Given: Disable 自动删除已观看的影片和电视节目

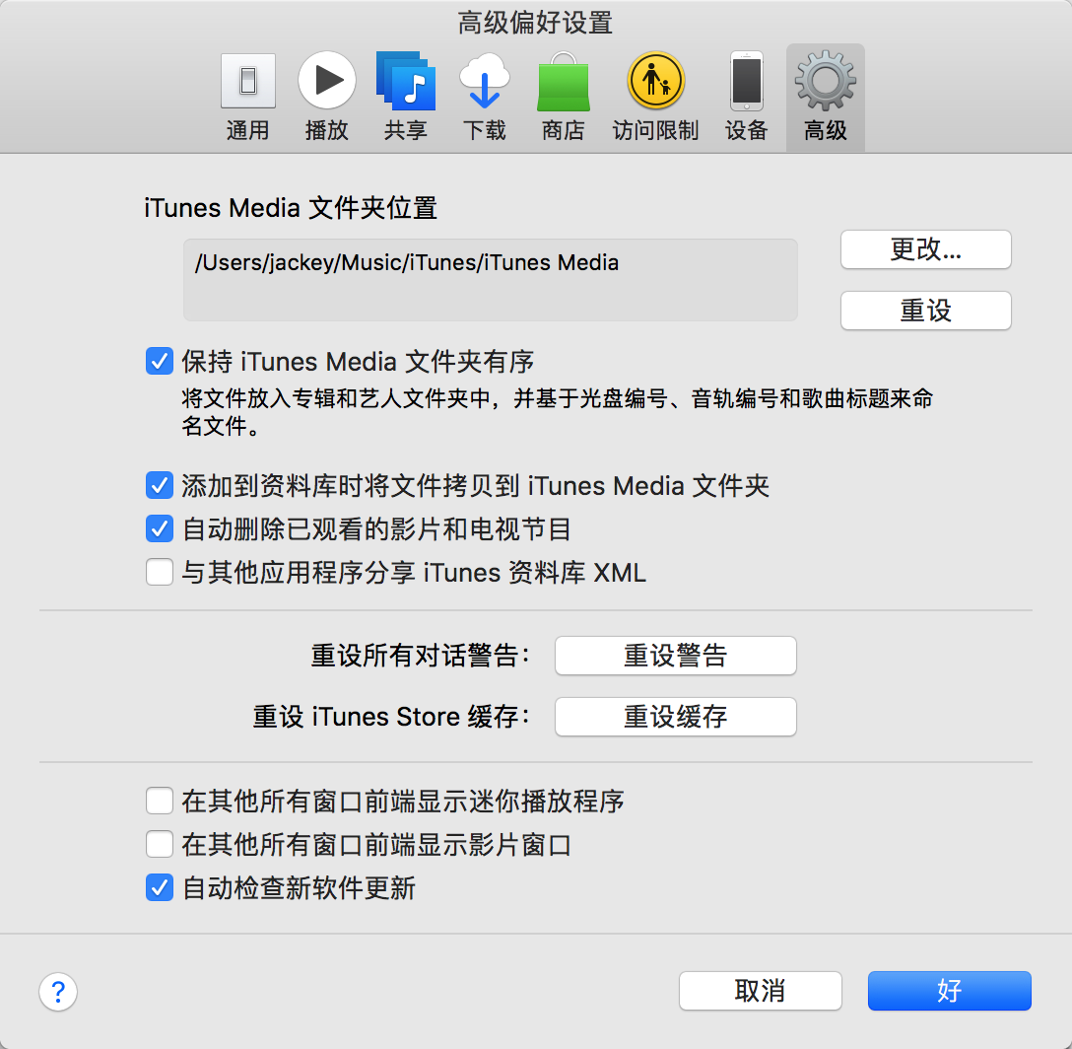Looking at the screenshot, I should pyautogui.click(x=160, y=529).
